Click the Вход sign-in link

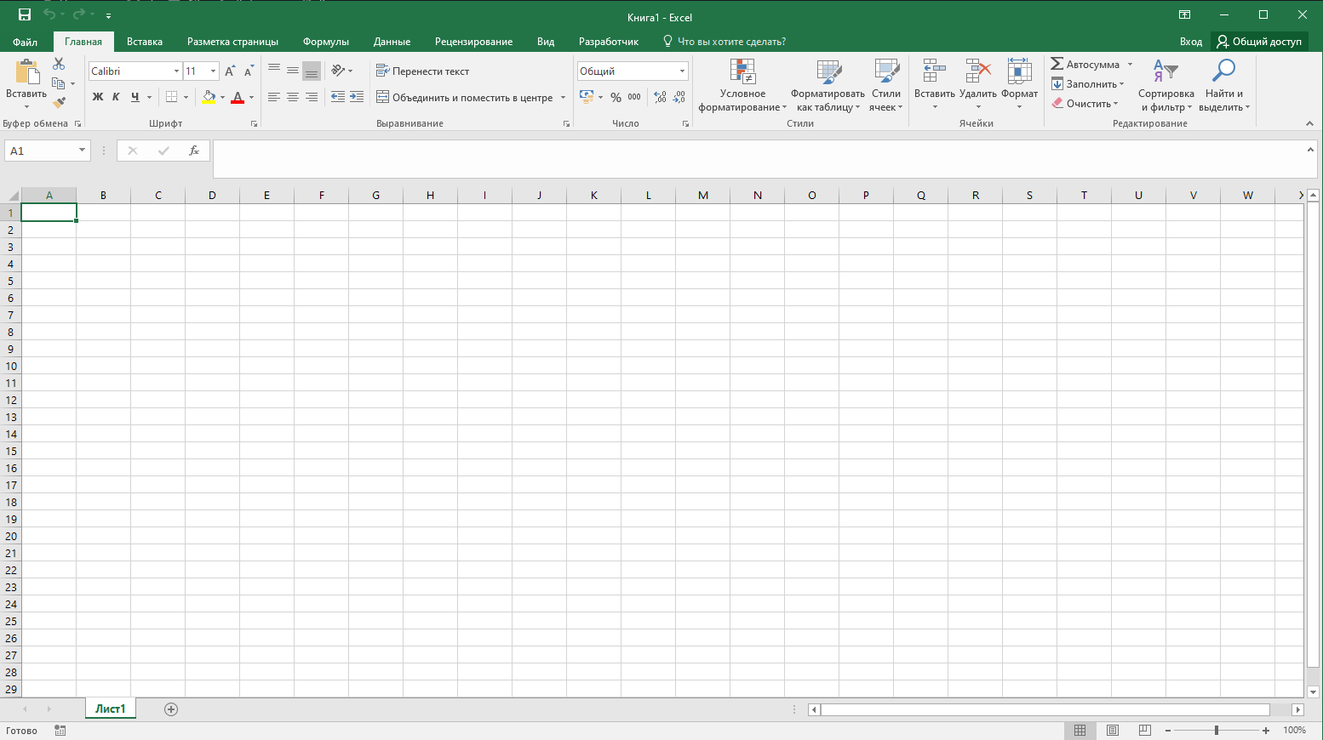pyautogui.click(x=1191, y=42)
